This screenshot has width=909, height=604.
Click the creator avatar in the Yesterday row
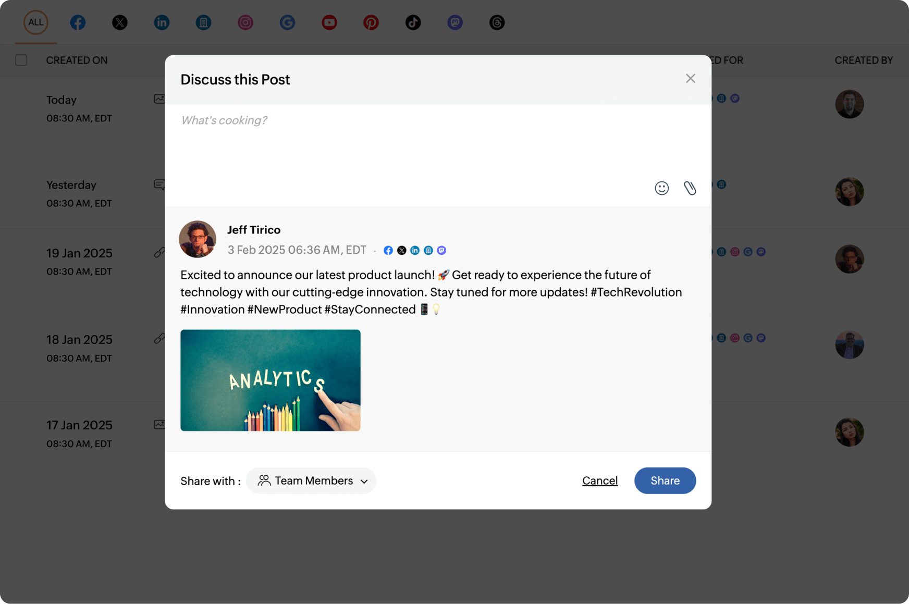click(x=850, y=192)
